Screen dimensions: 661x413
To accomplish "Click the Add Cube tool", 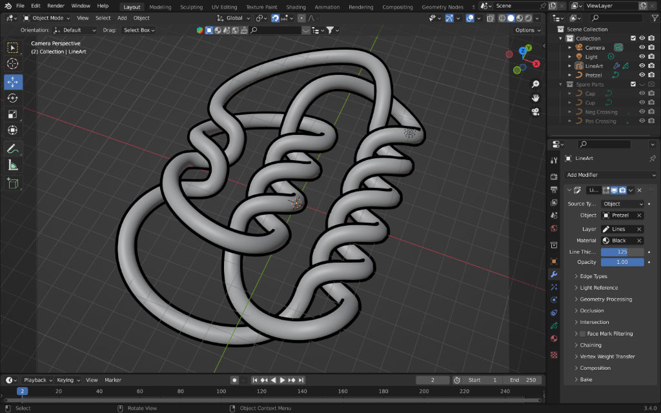I will [13, 184].
